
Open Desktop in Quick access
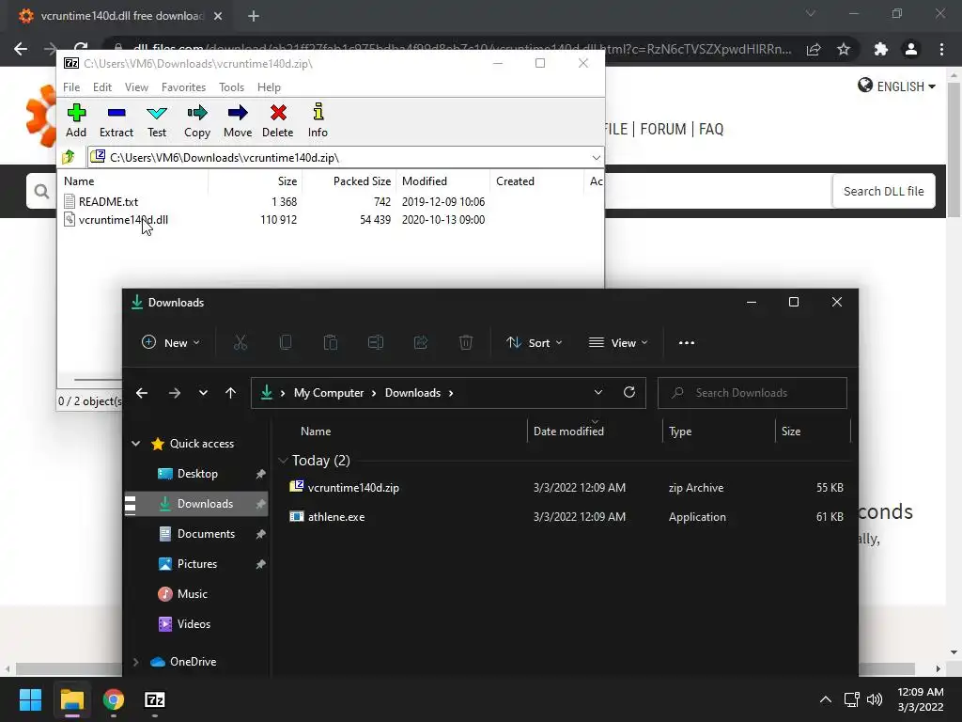[197, 474]
